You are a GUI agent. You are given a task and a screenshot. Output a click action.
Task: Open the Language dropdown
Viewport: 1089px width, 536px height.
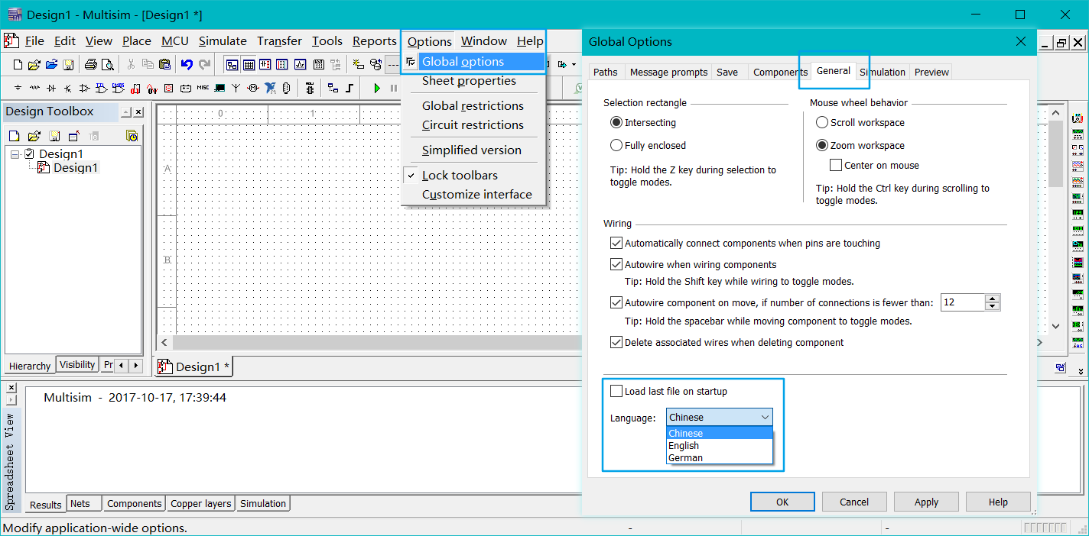(x=720, y=417)
